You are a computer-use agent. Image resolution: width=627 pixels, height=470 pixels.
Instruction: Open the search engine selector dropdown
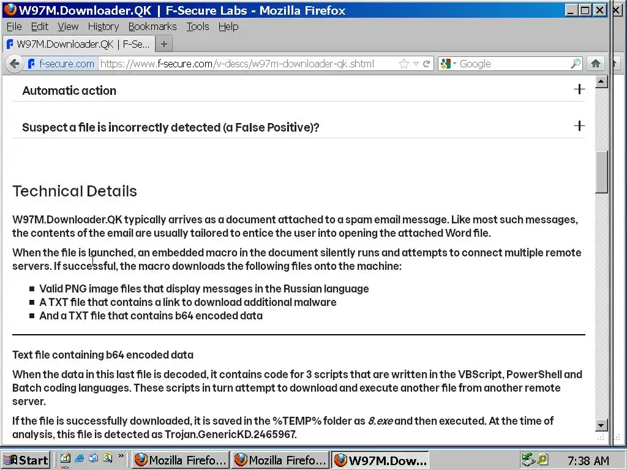[x=448, y=64]
